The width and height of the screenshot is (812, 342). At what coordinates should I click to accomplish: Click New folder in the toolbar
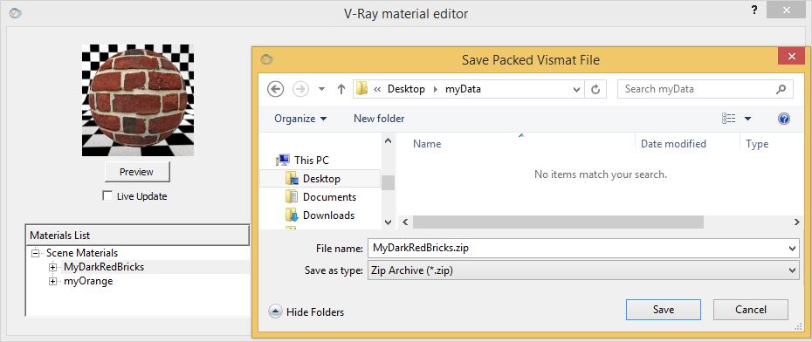coord(379,119)
